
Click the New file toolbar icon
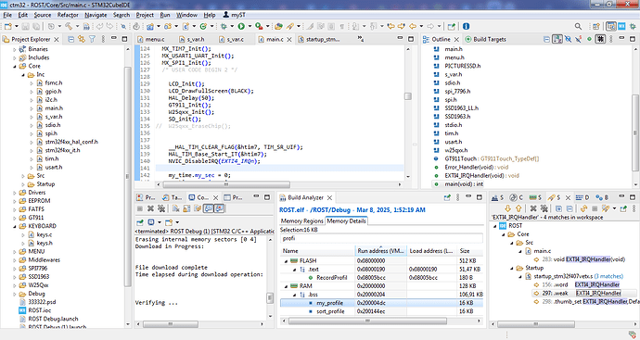click(x=8, y=27)
